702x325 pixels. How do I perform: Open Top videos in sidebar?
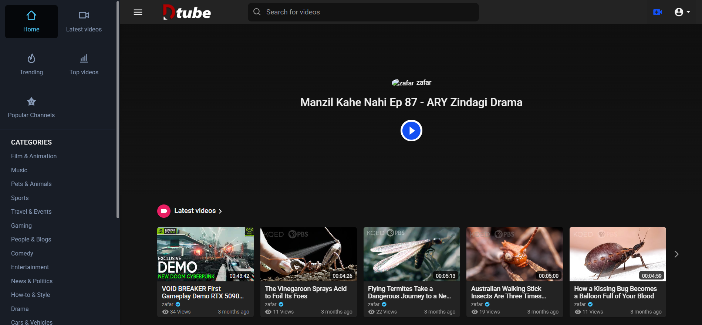pos(84,65)
